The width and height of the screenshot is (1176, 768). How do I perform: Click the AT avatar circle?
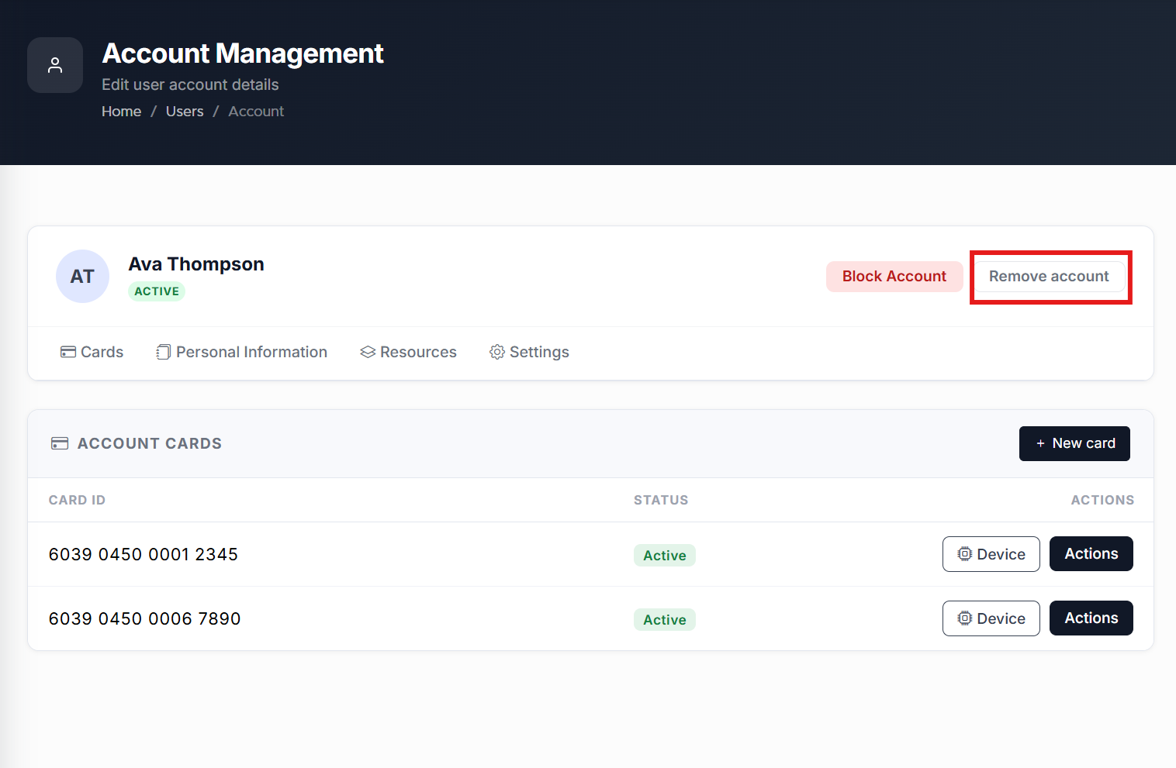pyautogui.click(x=82, y=276)
